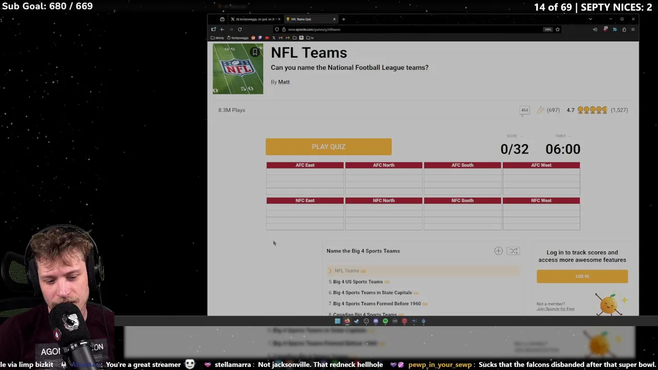Shuffle the playlist with the shuffle icon
Viewport: 658px width, 370px height.
click(513, 251)
